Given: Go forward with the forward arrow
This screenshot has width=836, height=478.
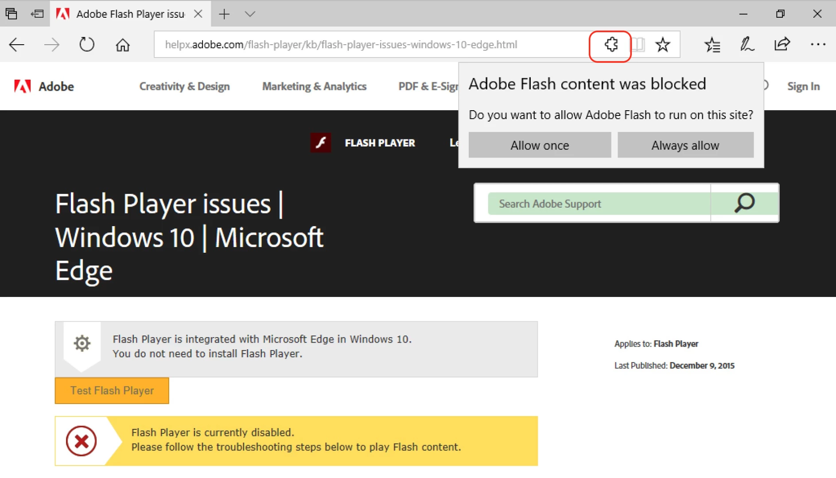Looking at the screenshot, I should click(52, 45).
